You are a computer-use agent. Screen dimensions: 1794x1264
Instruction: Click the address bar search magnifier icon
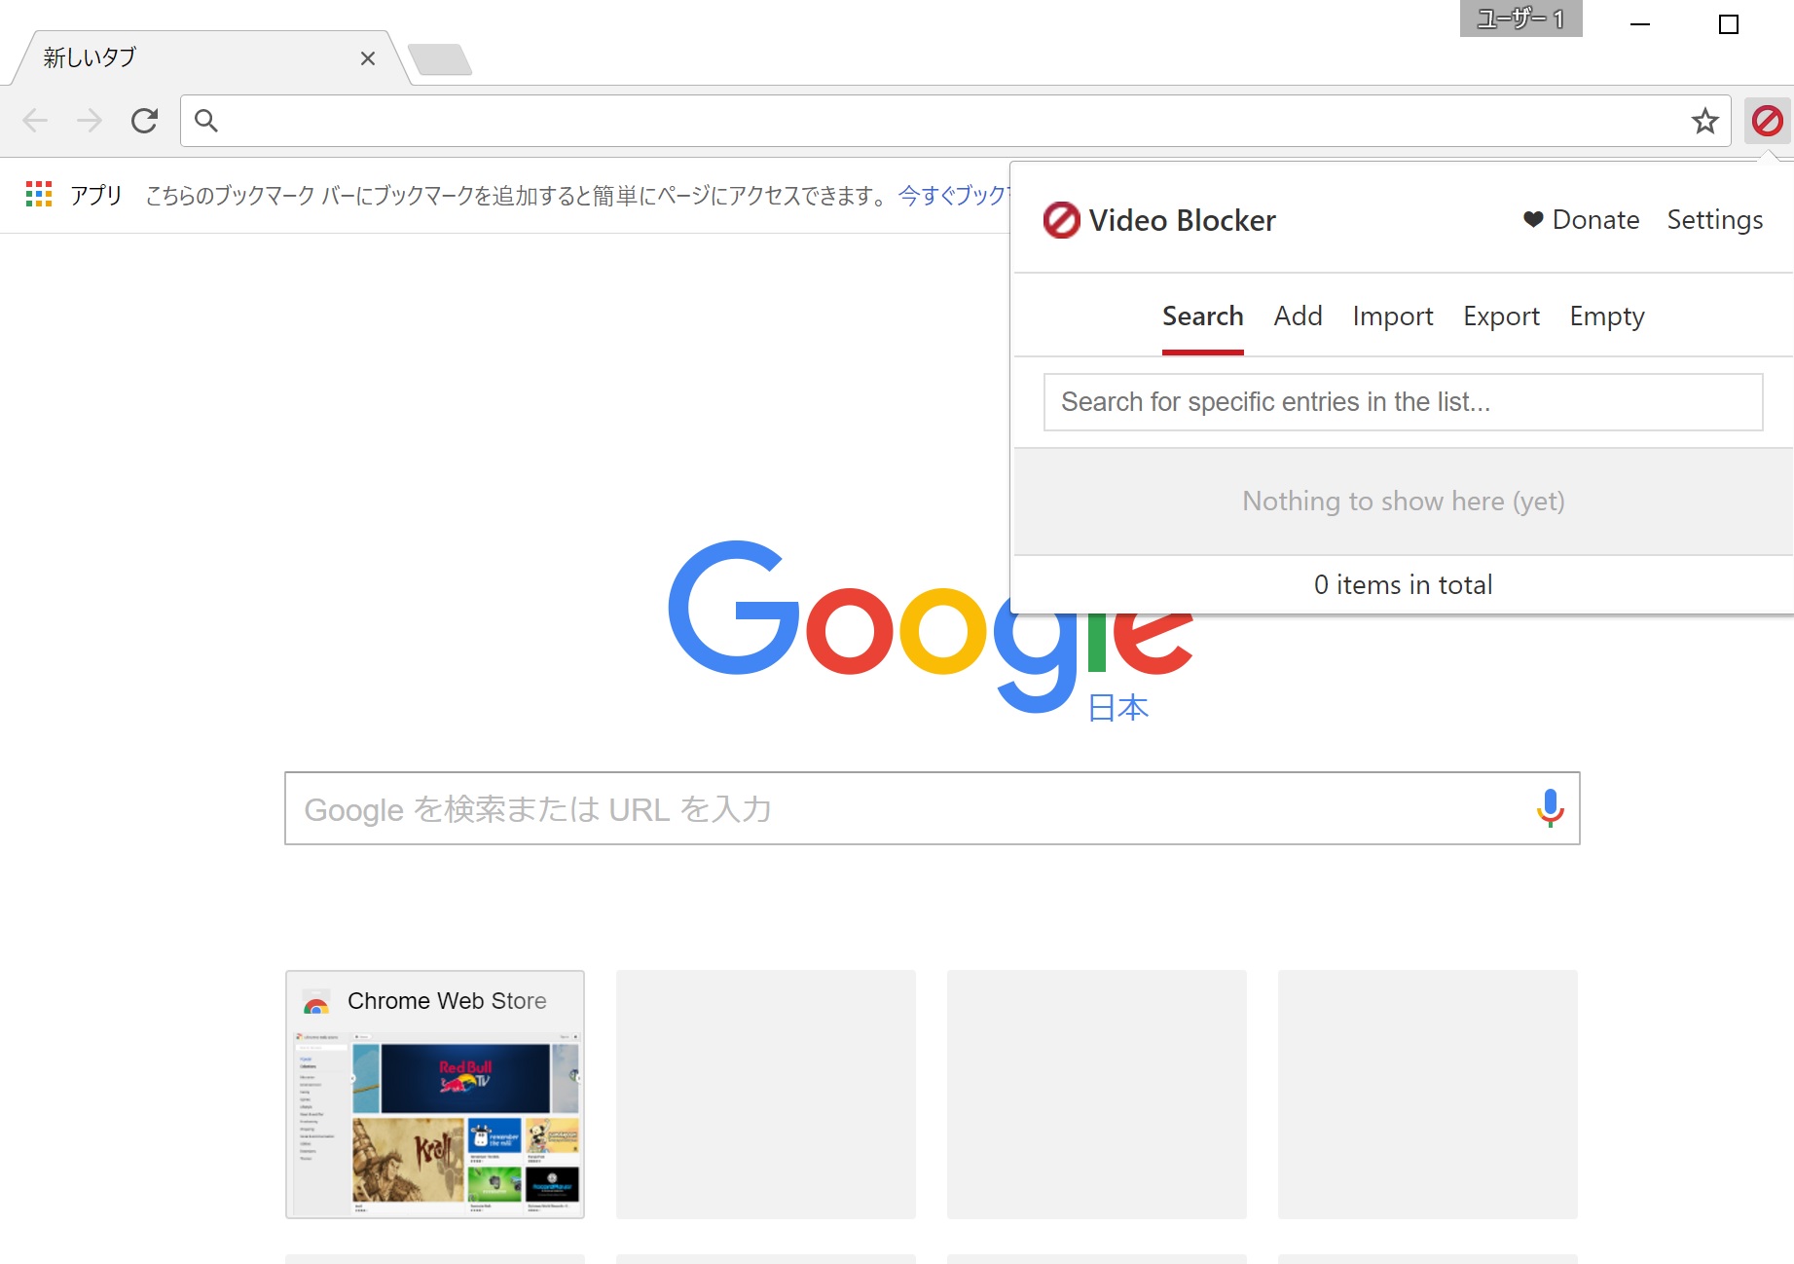pyautogui.click(x=205, y=121)
